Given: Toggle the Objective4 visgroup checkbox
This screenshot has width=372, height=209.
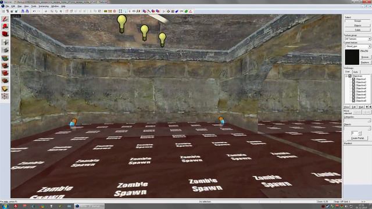Looking at the screenshot, I should tap(354, 88).
